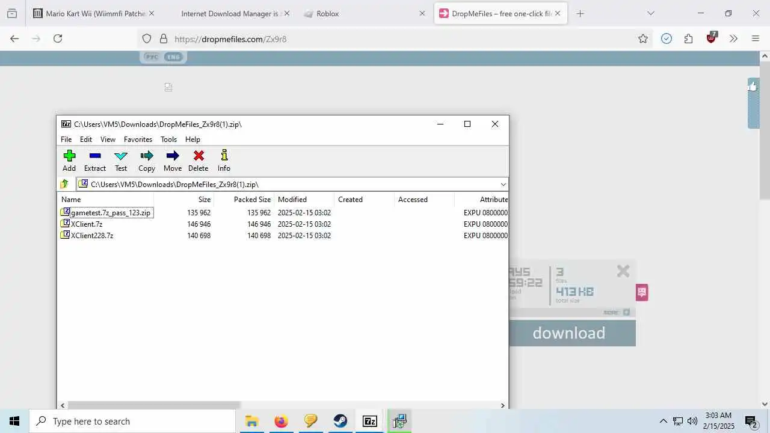Run the Test archive tool
The image size is (770, 433).
(x=121, y=161)
